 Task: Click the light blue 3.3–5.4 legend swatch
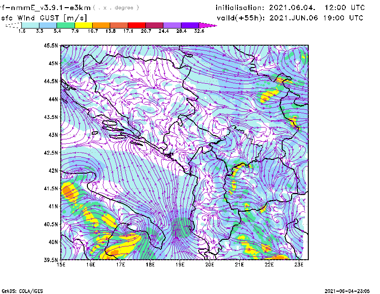point(48,25)
